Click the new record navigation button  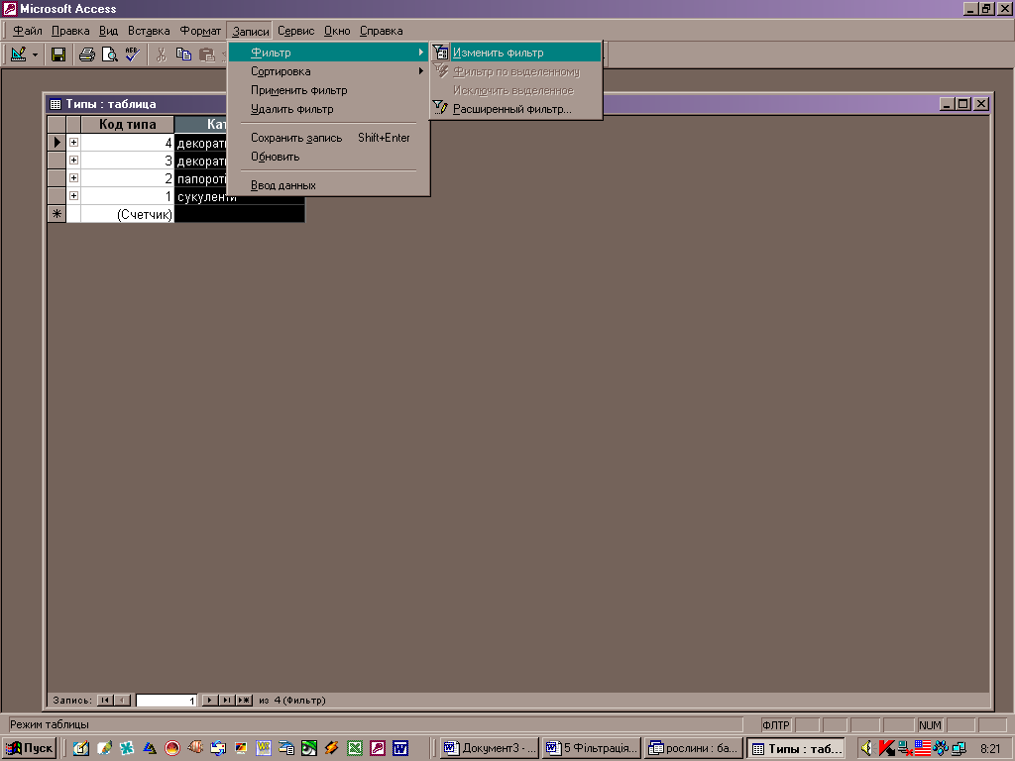click(x=244, y=701)
